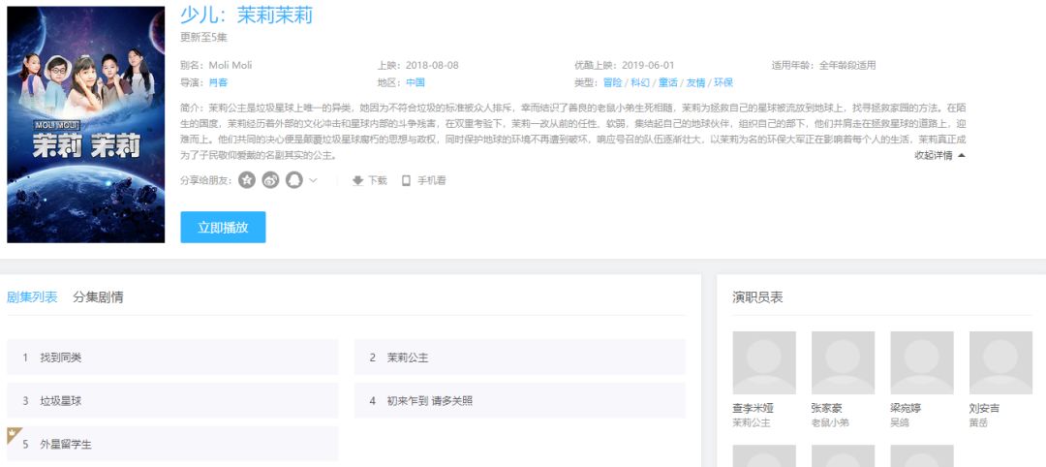The image size is (1046, 467).
Task: Open 刘安吉 cast avatar
Action: click(1000, 363)
